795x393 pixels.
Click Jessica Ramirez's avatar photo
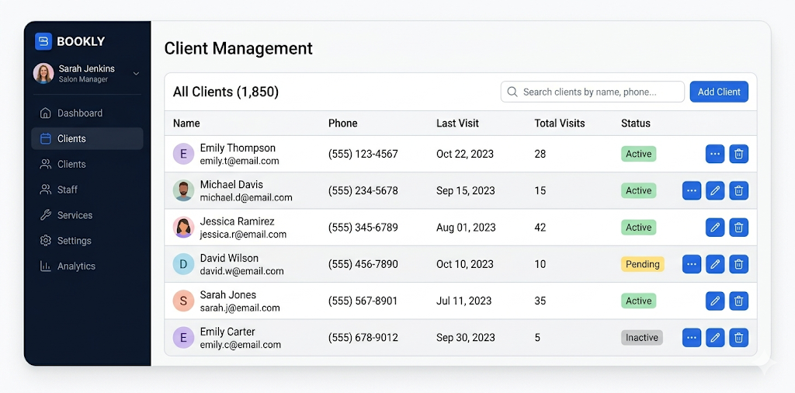pyautogui.click(x=183, y=228)
